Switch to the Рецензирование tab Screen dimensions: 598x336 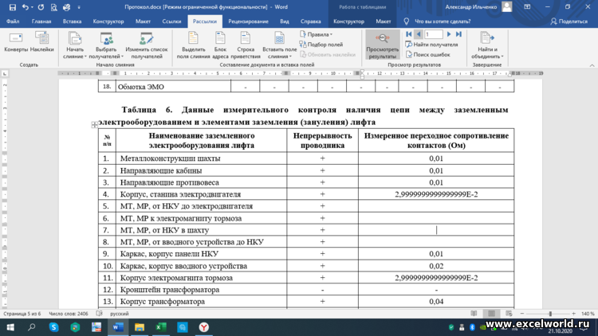248,21
